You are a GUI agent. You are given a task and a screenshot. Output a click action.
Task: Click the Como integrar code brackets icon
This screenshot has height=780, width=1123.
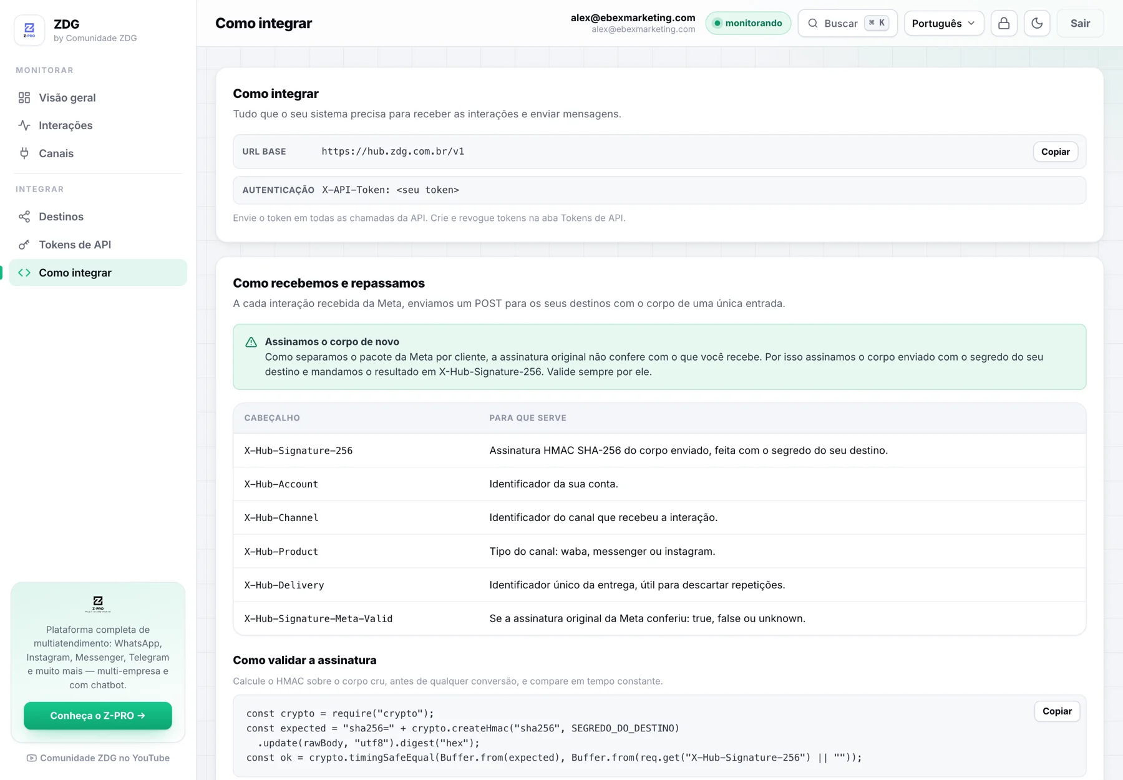(24, 273)
